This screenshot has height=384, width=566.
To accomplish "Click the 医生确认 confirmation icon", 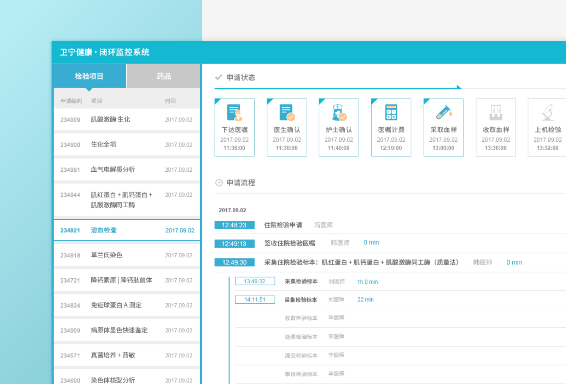I will (287, 113).
